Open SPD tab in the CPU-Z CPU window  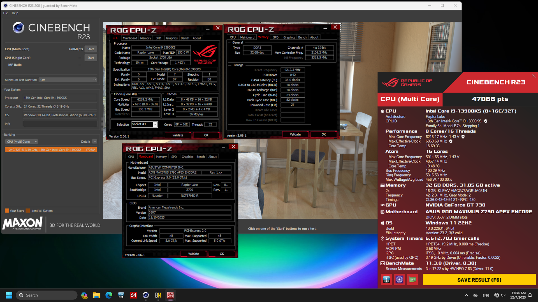(158, 38)
